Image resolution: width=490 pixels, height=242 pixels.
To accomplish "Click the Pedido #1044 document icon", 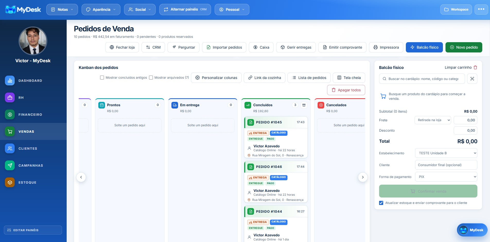I will pos(251,211).
